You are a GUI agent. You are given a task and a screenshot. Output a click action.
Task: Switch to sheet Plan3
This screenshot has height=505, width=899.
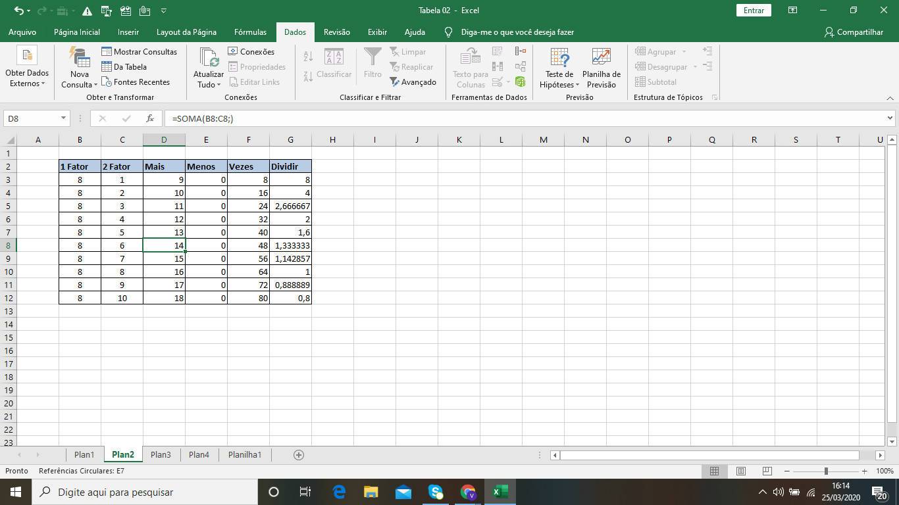click(161, 454)
